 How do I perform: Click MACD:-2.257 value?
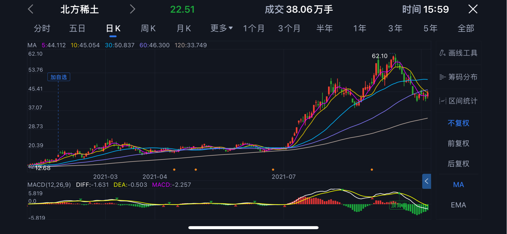click(172, 185)
